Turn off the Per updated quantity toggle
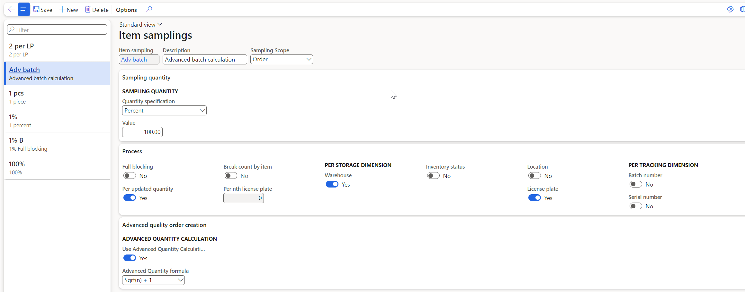 click(x=130, y=198)
